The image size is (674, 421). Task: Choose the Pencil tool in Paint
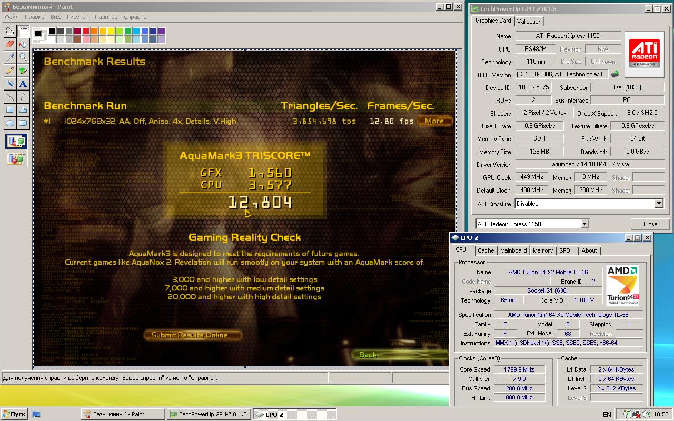coord(9,71)
